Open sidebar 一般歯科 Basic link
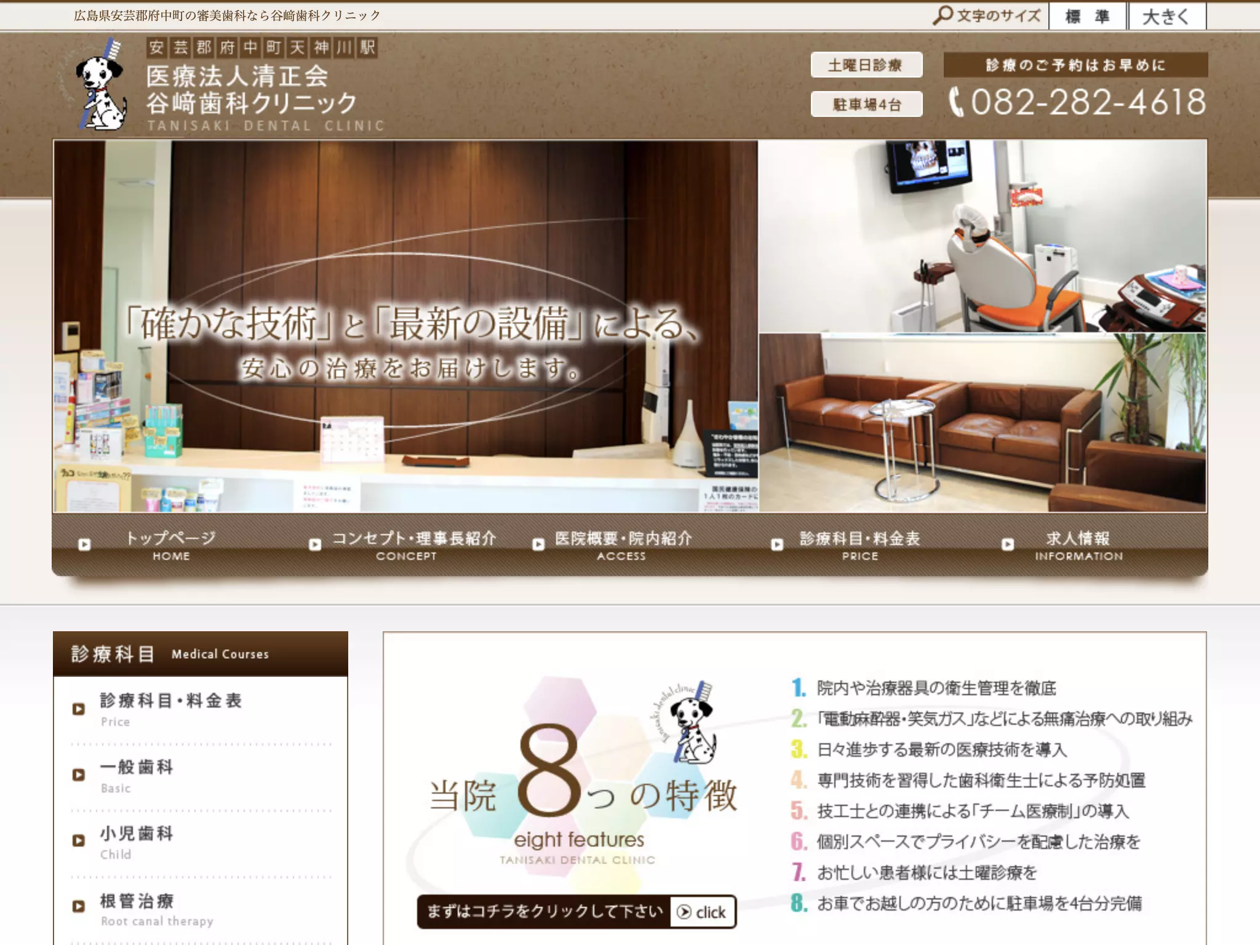This screenshot has width=1260, height=945. tap(137, 776)
